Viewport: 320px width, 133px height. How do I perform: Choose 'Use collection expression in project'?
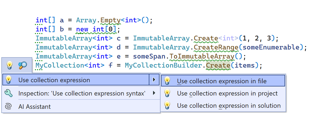pos(227,93)
